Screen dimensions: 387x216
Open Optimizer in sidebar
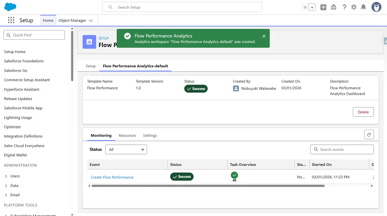click(12, 127)
